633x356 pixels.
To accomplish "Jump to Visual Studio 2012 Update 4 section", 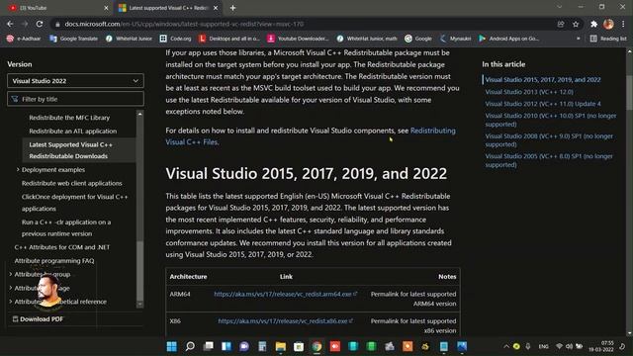I will [x=543, y=104].
